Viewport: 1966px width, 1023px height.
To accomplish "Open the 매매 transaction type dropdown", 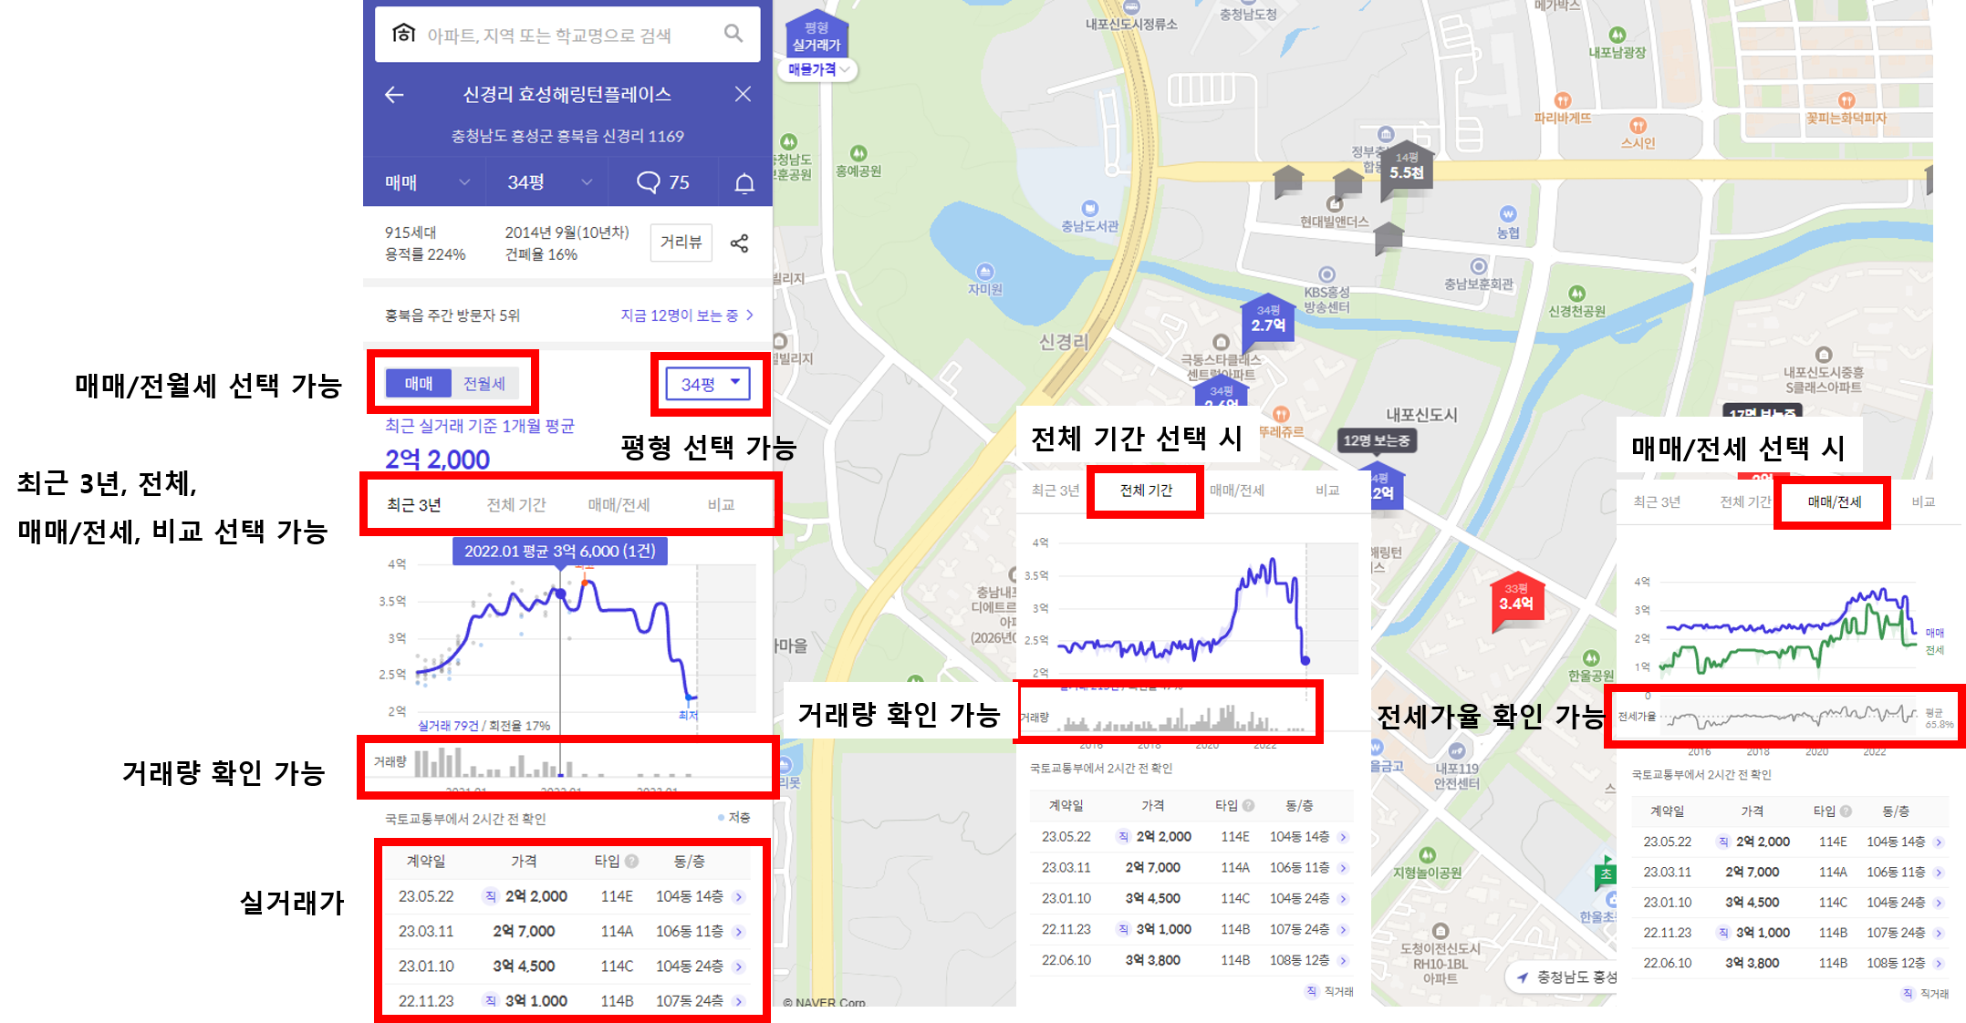I will click(x=423, y=181).
